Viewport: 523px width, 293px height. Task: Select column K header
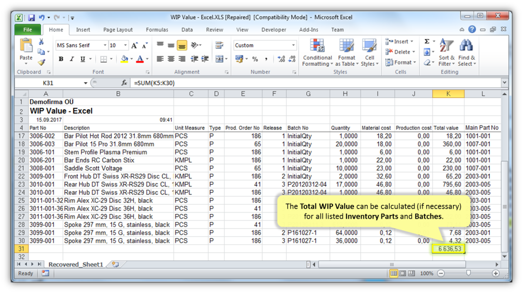[448, 94]
